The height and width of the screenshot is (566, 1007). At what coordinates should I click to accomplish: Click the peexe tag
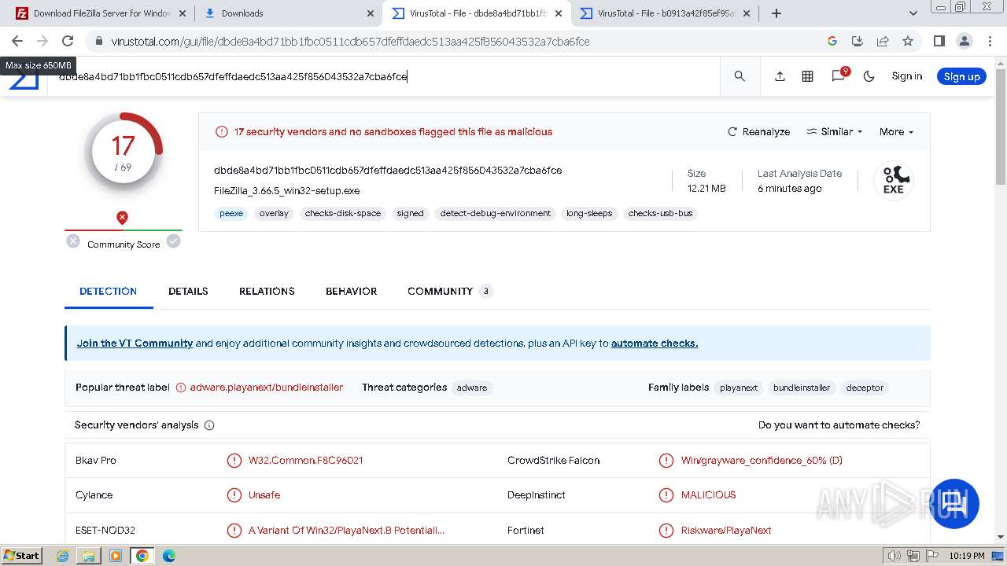pos(231,213)
